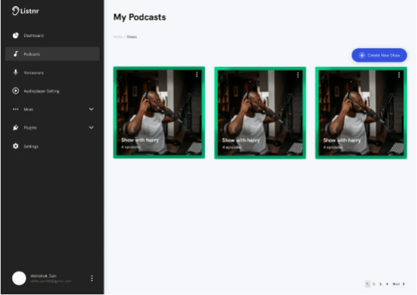Open options menu on first podcast card
This screenshot has width=417, height=295.
pyautogui.click(x=197, y=75)
